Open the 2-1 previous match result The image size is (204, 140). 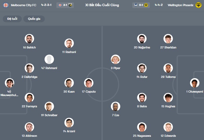pos(65,5)
